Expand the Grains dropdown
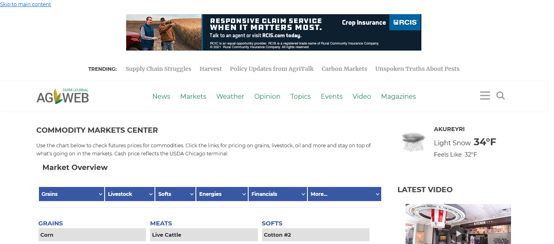The height and width of the screenshot is (244, 554). (71, 194)
